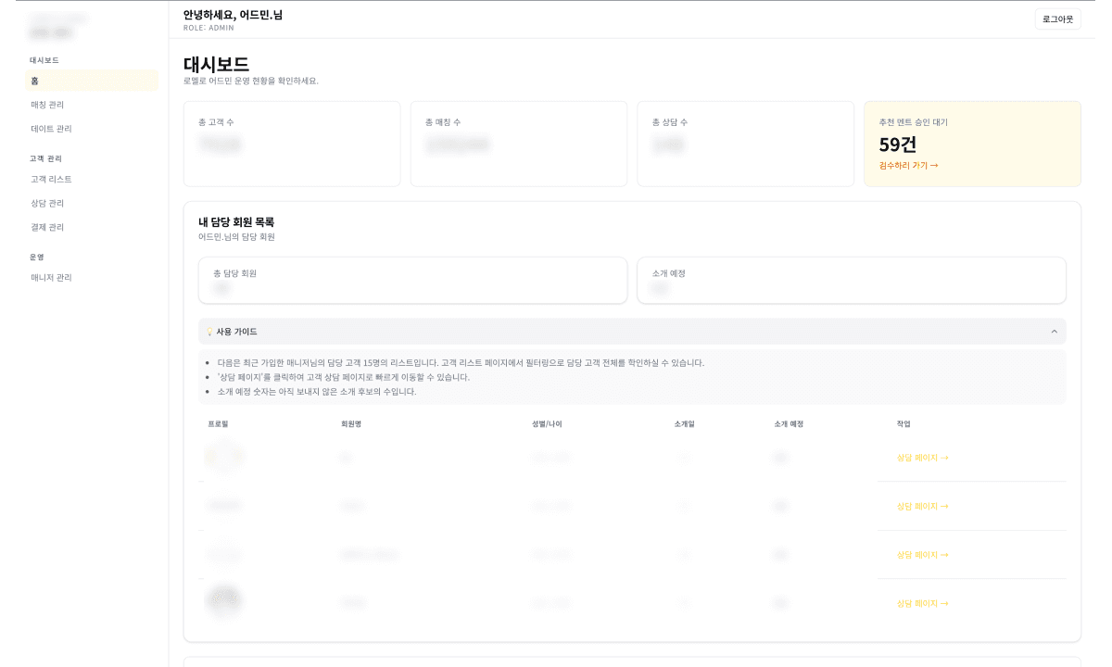Select the 총 고객 수 stat card

[292, 144]
